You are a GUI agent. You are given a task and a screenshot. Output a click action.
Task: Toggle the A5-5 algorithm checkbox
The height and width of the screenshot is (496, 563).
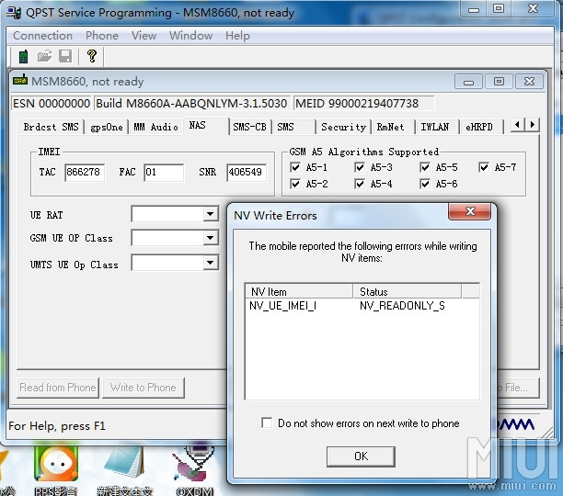(425, 167)
